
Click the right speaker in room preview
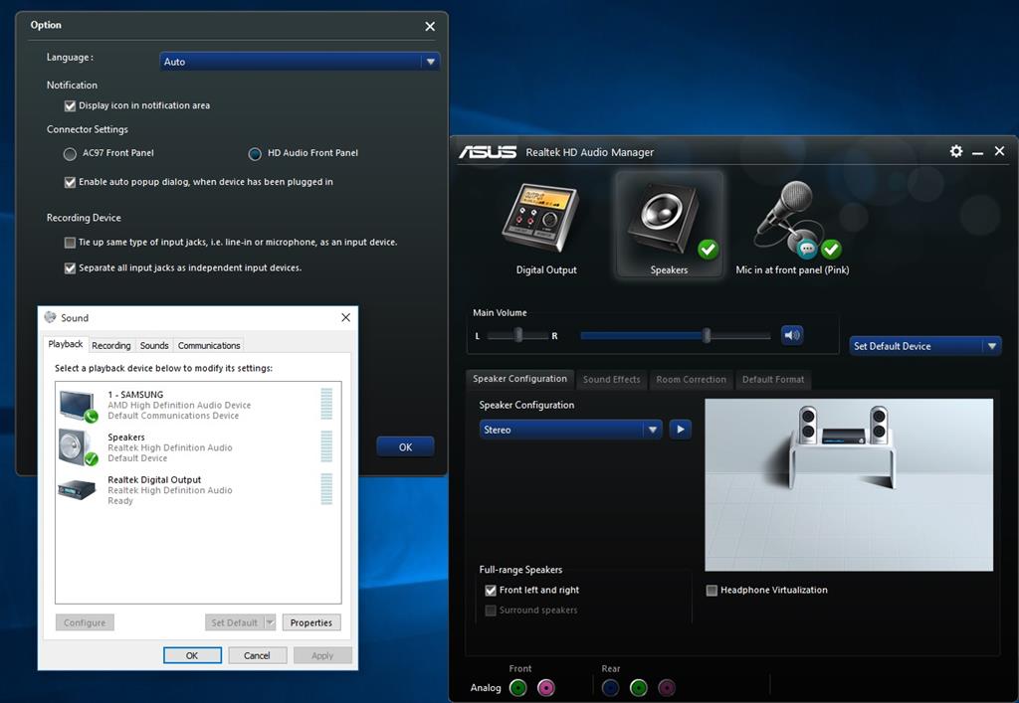tap(879, 425)
